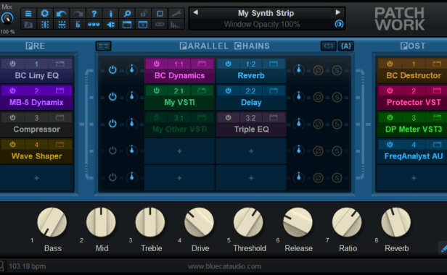Click the redo arrow icon
Screen dimensions: 447x275
click(78, 13)
